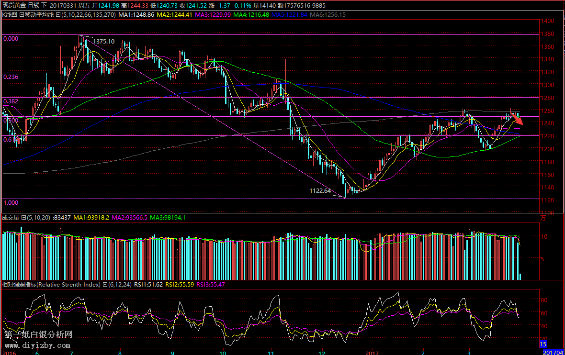Click the blue 15 indicator box
The width and height of the screenshot is (565, 355).
[x=543, y=344]
